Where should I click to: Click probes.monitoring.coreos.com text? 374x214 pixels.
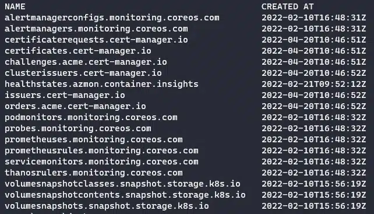pos(78,128)
